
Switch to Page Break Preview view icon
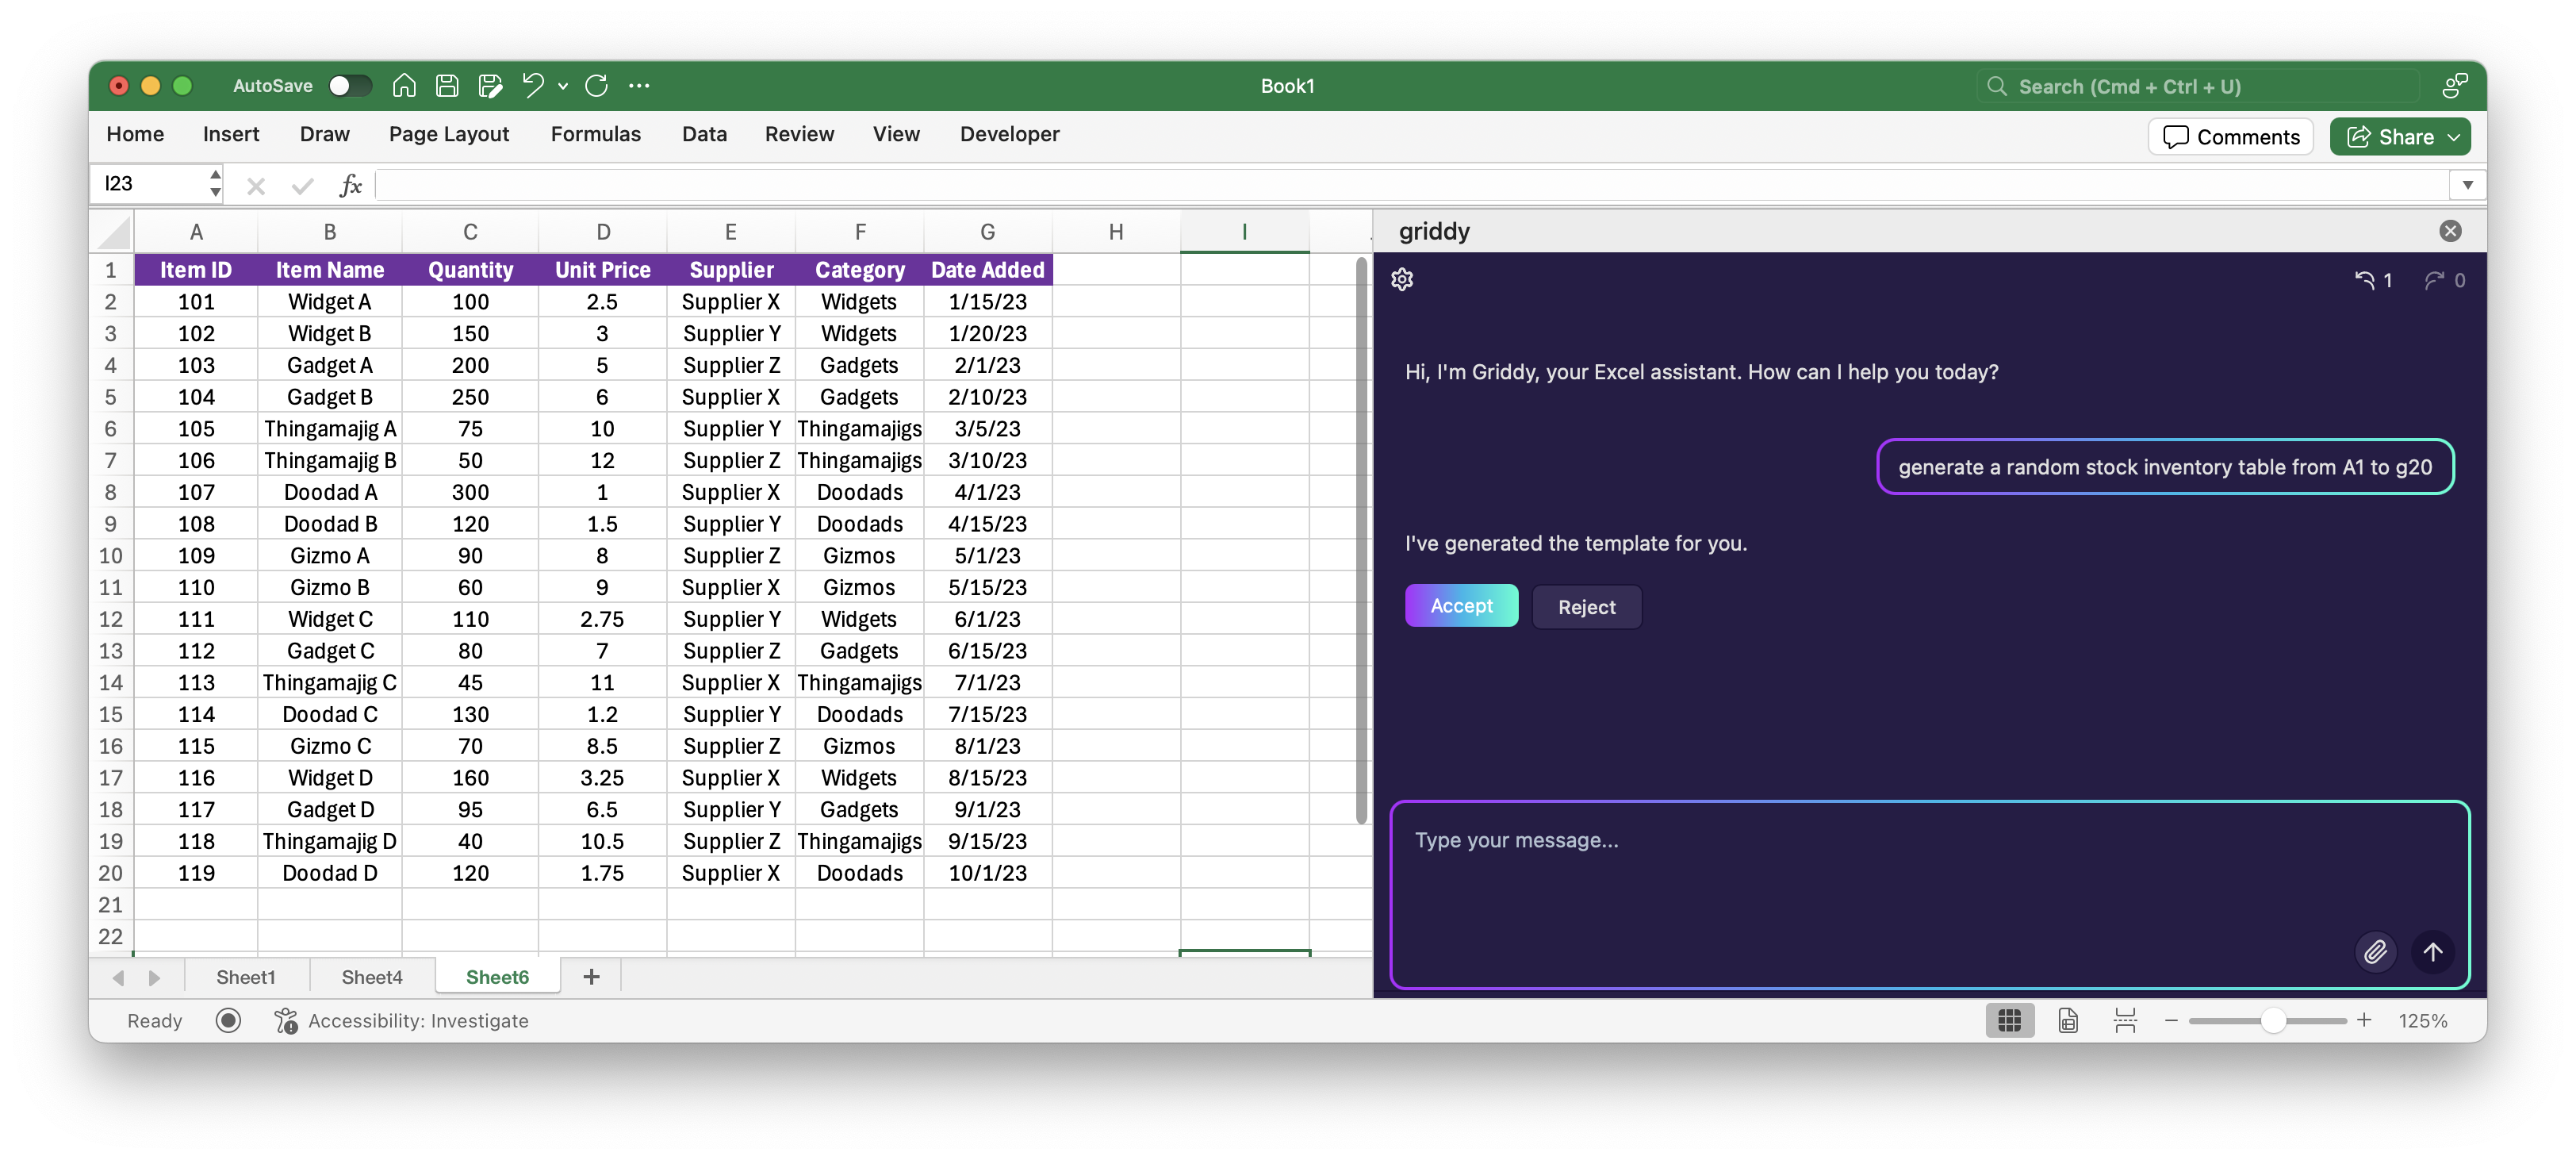[2125, 1020]
